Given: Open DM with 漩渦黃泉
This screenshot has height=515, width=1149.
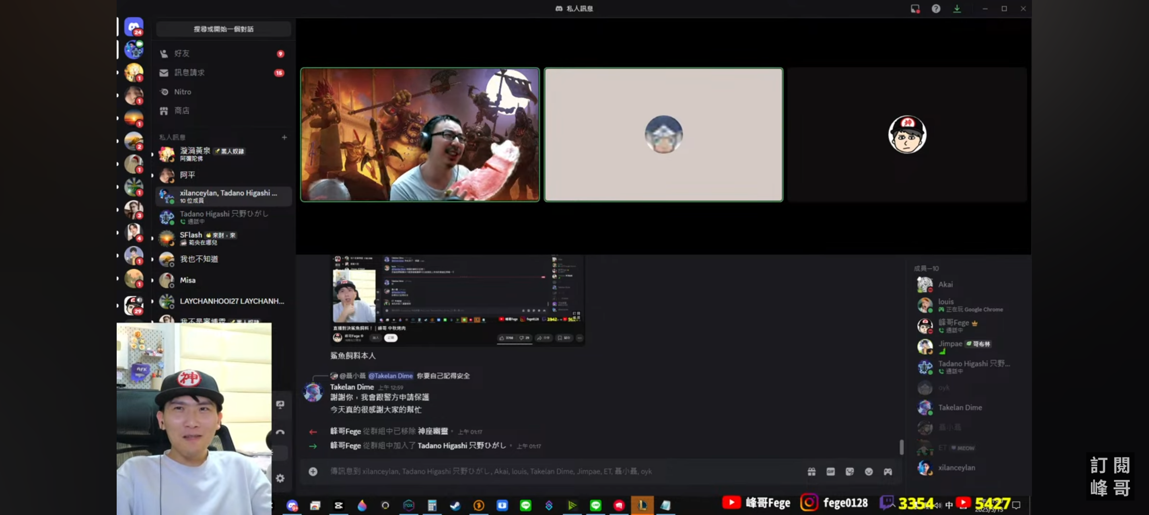Looking at the screenshot, I should click(223, 154).
